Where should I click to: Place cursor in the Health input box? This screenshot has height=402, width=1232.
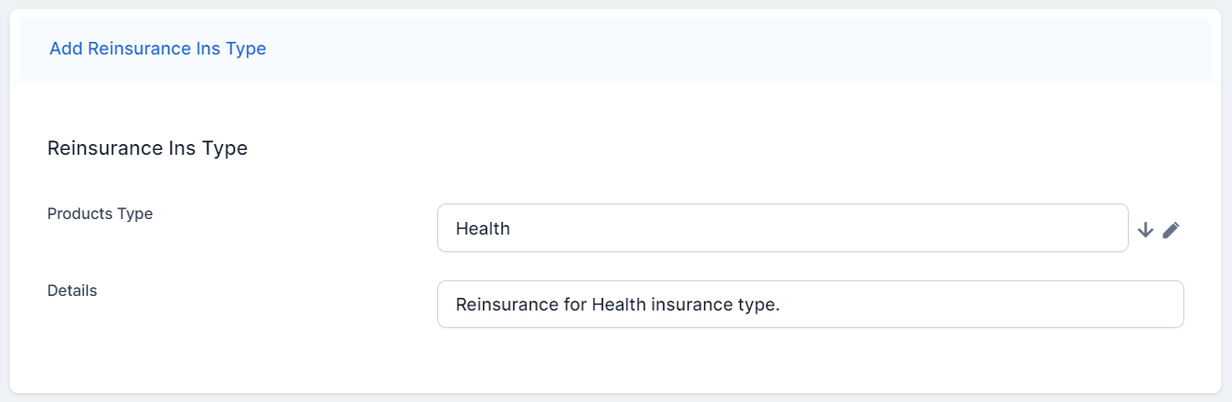pos(782,228)
